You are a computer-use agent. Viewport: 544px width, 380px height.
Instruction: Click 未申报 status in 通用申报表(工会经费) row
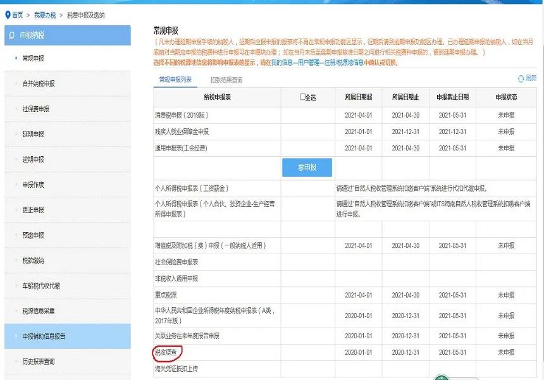click(506, 148)
